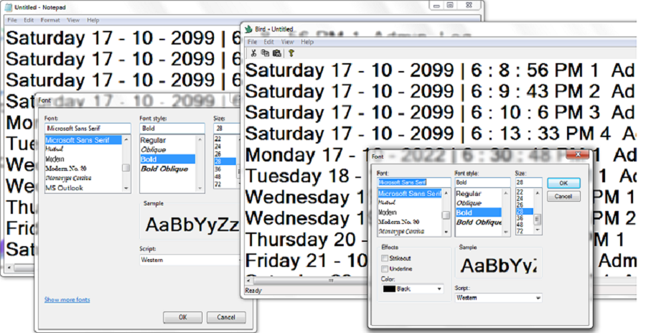Open View menu in Bird window
The image size is (646, 333).
coord(288,42)
